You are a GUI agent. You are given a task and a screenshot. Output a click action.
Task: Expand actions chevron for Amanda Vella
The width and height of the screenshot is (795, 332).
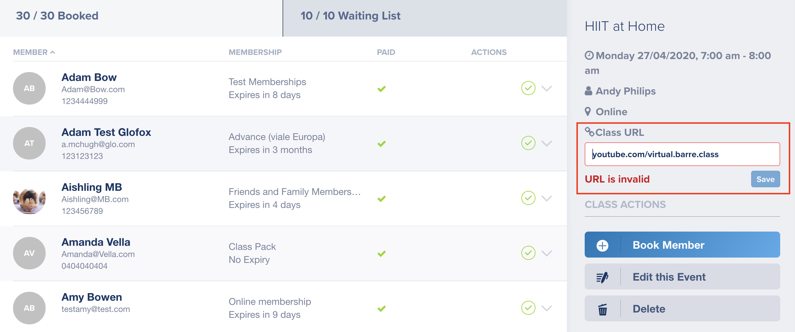(546, 253)
